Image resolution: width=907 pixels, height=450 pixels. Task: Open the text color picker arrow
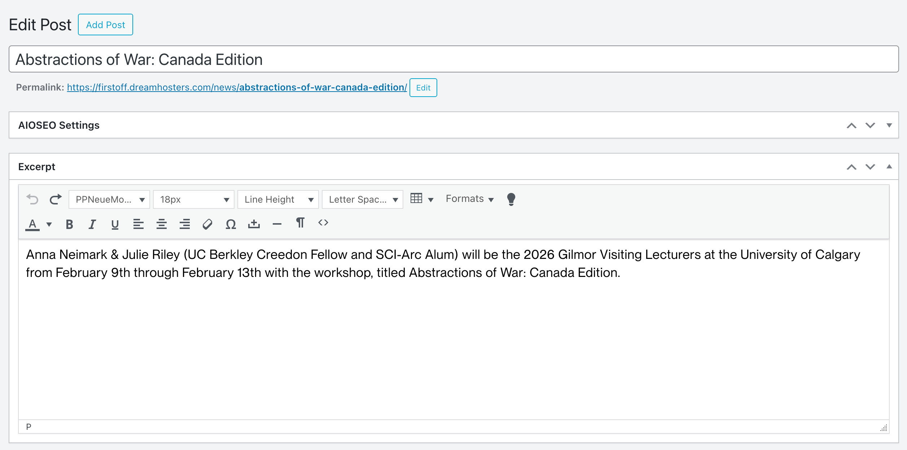click(x=49, y=224)
